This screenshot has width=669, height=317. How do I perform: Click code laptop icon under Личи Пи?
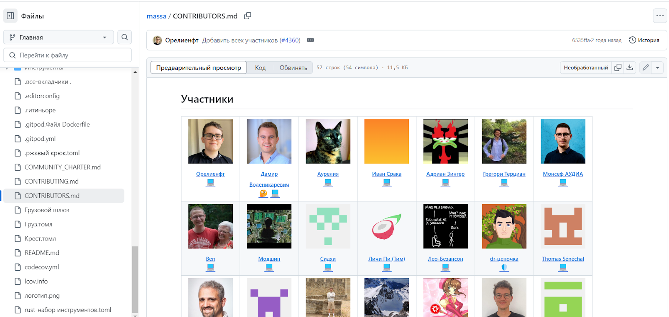tap(387, 267)
